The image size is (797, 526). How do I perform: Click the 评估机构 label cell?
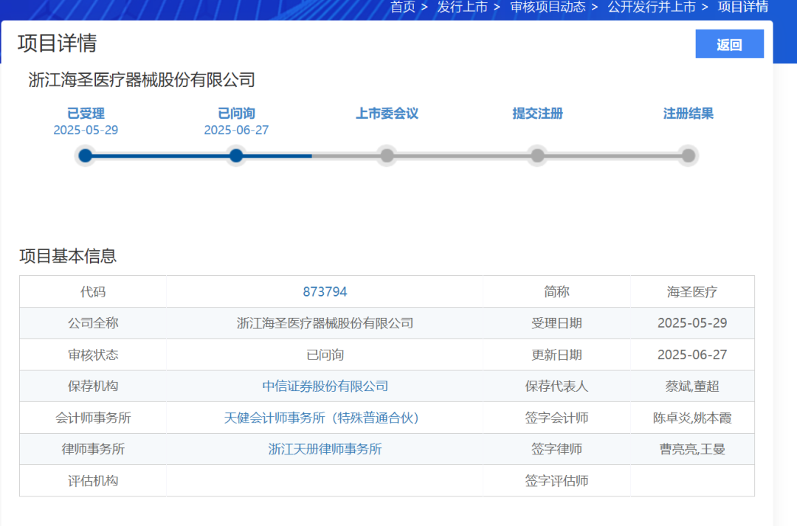point(92,481)
